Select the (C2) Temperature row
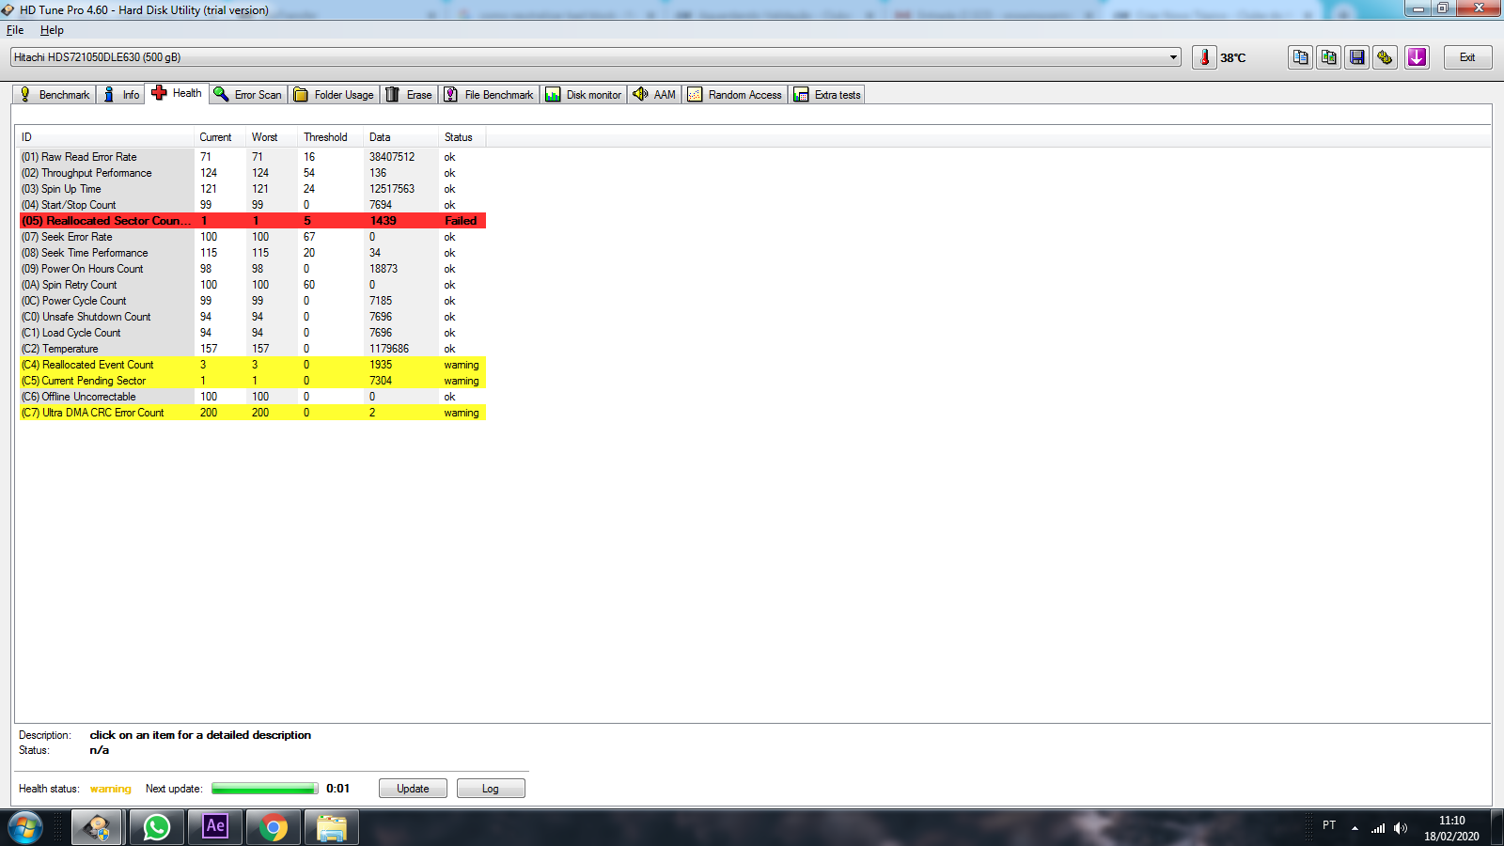Screen dimensions: 1504x846 tap(253, 349)
